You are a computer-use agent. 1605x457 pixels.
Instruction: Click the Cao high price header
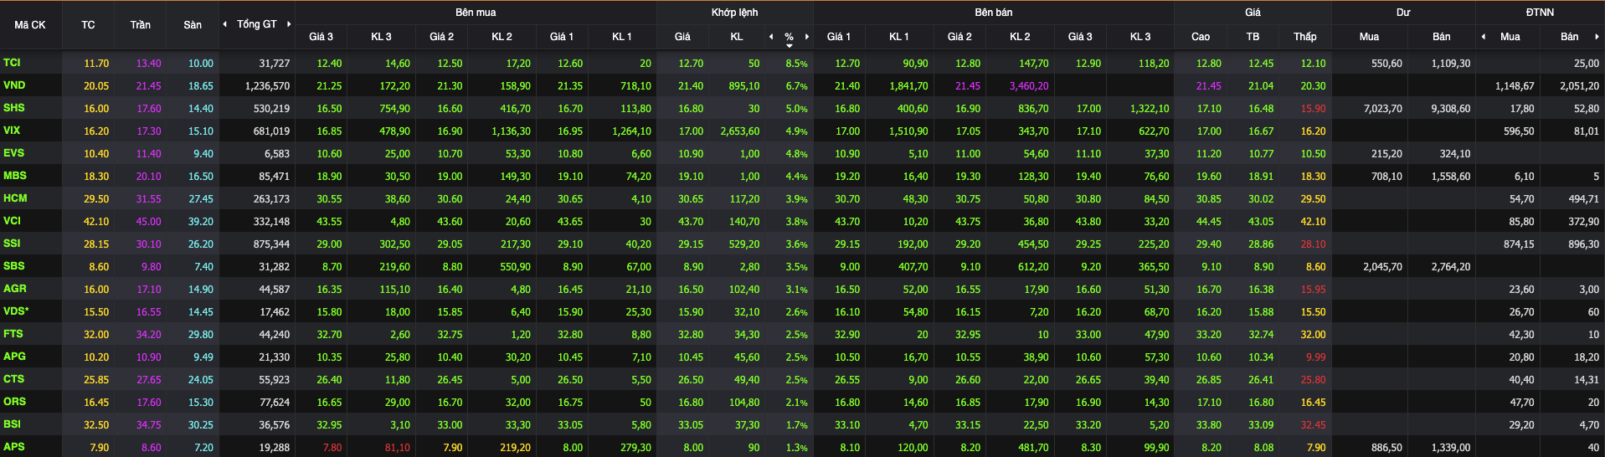[1201, 37]
